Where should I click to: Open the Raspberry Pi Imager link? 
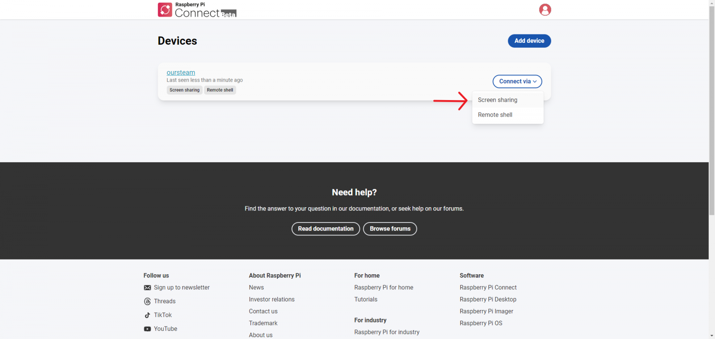point(487,311)
